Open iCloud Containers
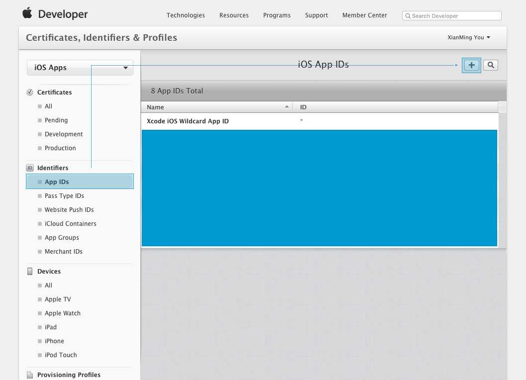Screen dimensions: 526x380 (x=70, y=224)
